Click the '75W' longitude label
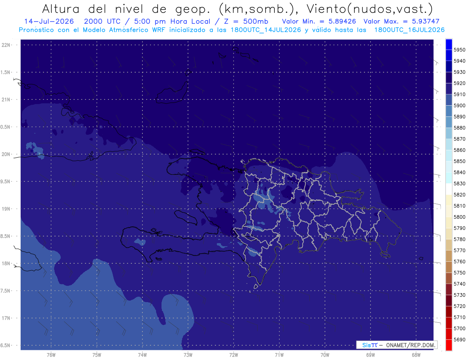 pos(97,355)
